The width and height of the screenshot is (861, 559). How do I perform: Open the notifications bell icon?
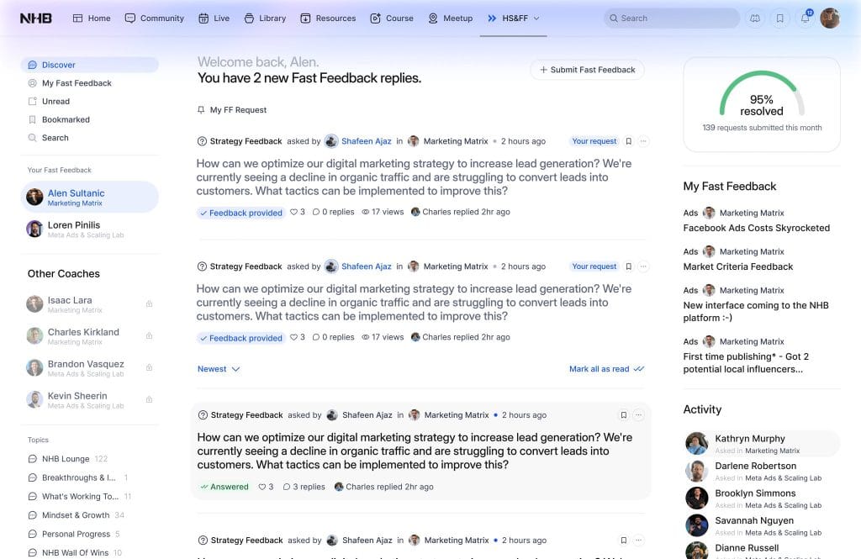click(805, 18)
